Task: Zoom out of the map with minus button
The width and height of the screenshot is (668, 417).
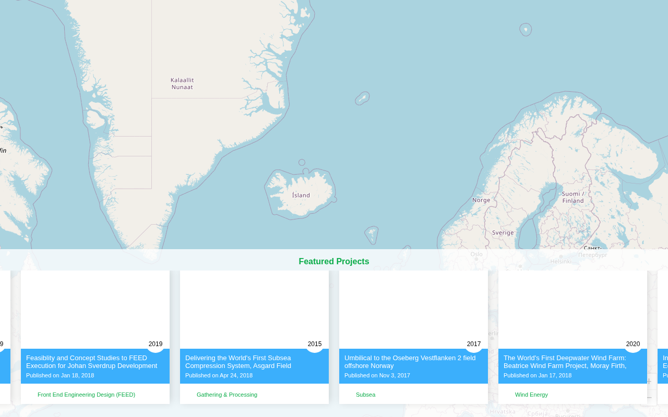Action: tap(649, 398)
